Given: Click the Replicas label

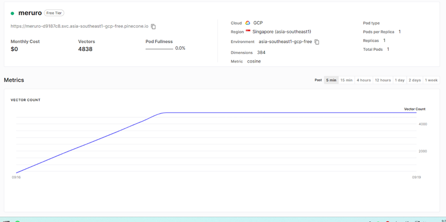Looking at the screenshot, I should (x=371, y=41).
